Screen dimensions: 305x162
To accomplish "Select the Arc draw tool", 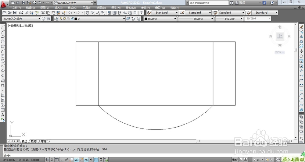I will point(3,51).
